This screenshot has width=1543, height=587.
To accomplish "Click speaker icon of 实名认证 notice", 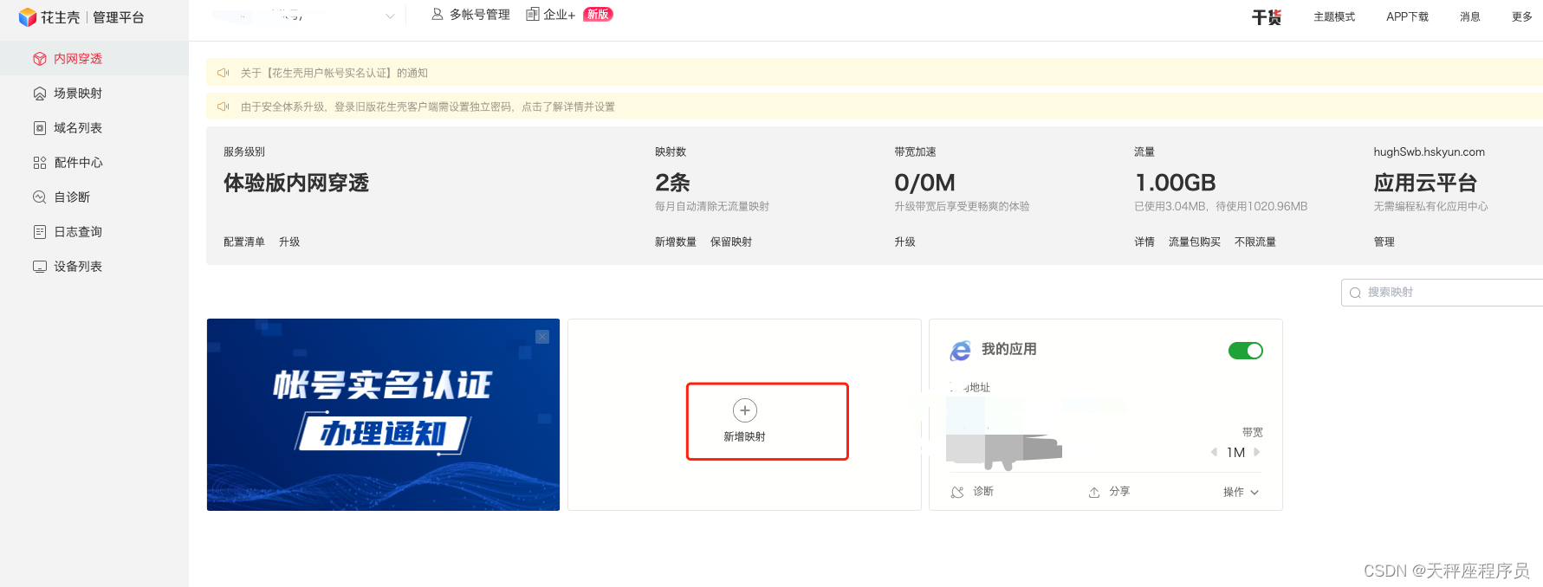I will coord(223,73).
